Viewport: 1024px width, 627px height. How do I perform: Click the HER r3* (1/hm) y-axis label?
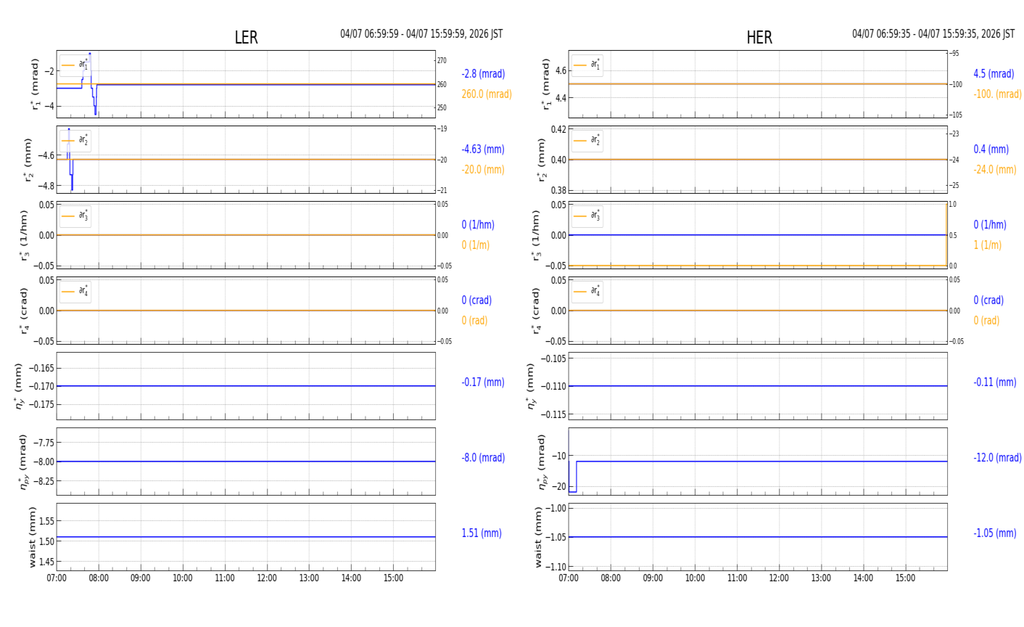(536, 235)
